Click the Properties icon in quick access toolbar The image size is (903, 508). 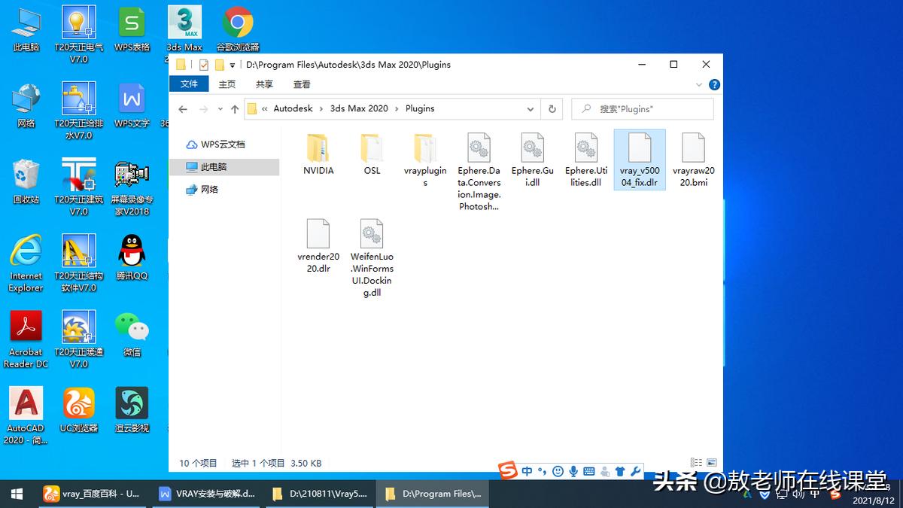click(x=203, y=65)
